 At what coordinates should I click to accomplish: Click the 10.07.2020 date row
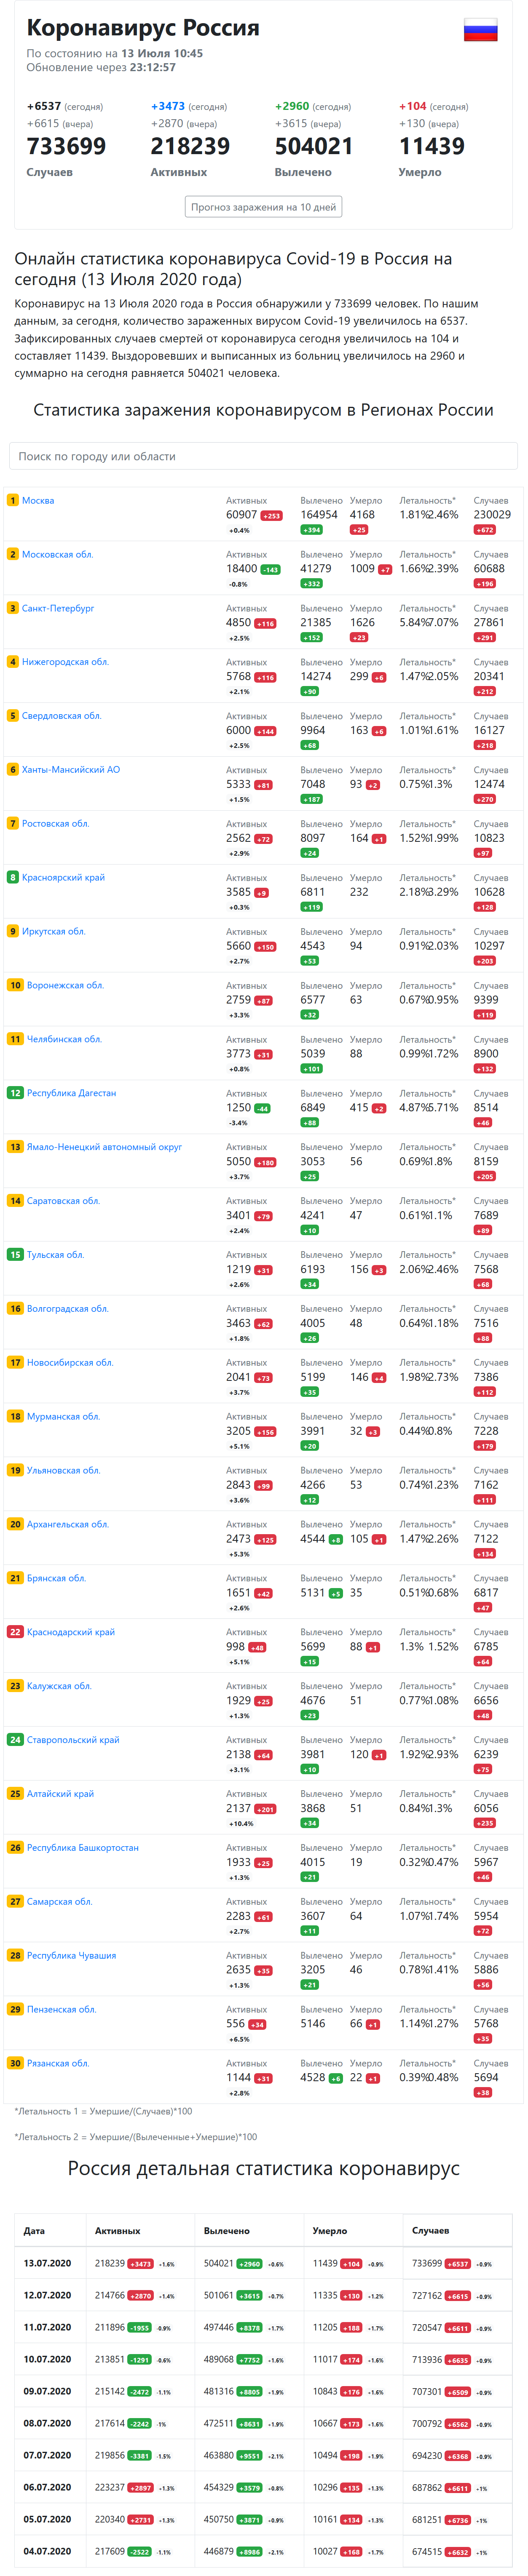point(47,2359)
